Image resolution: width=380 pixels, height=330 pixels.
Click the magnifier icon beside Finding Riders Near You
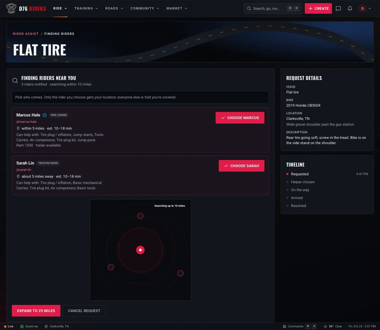pos(15,81)
